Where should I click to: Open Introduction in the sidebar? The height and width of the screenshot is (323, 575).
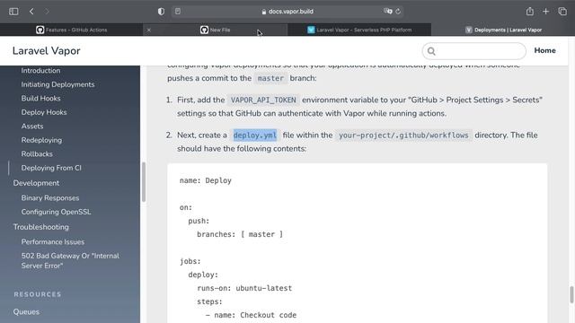point(40,70)
